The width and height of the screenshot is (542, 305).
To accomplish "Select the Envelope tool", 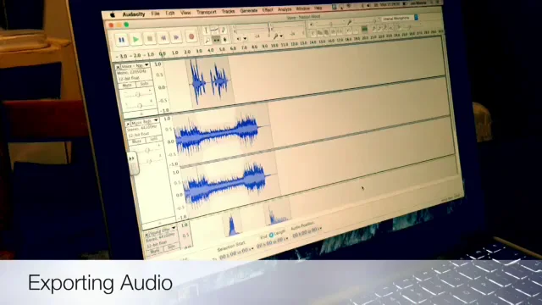I will pos(214,30).
